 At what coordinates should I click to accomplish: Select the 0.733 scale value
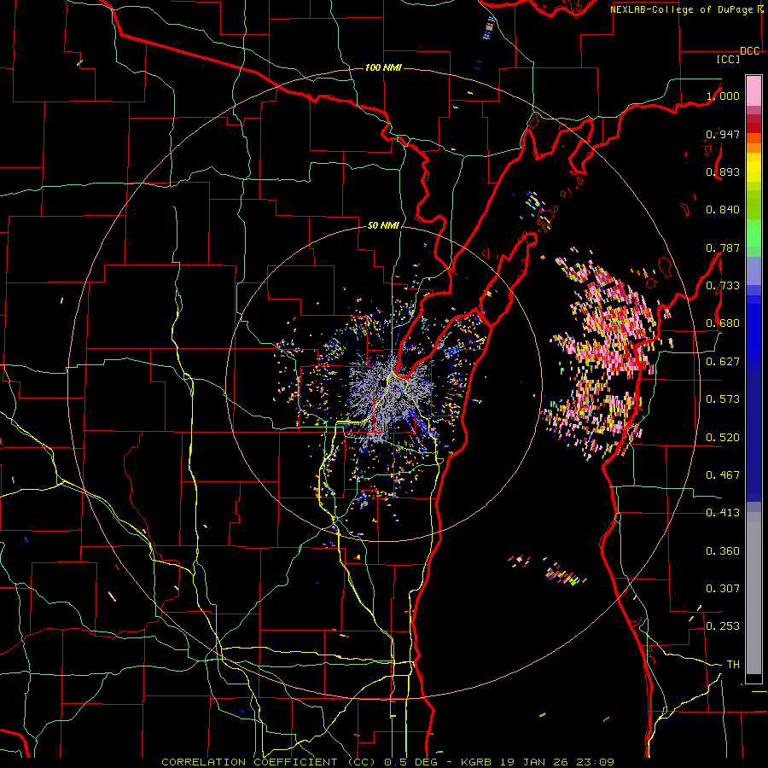point(723,286)
